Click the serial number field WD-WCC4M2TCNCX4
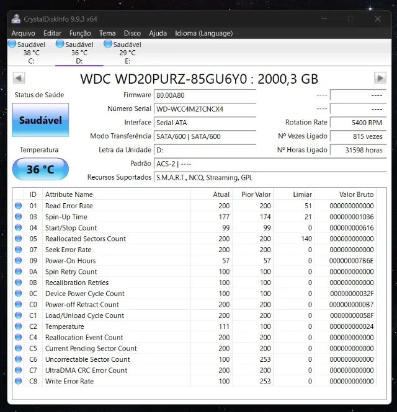This screenshot has height=412, width=397. click(205, 109)
